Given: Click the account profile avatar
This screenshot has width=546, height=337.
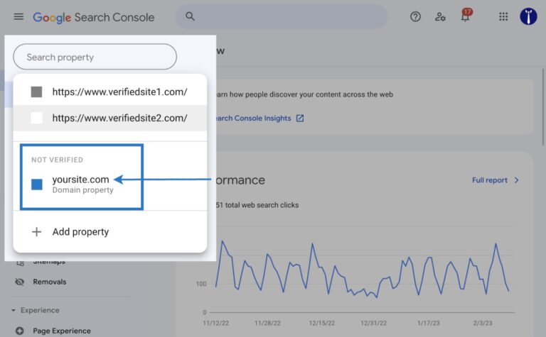Looking at the screenshot, I should pos(528,16).
